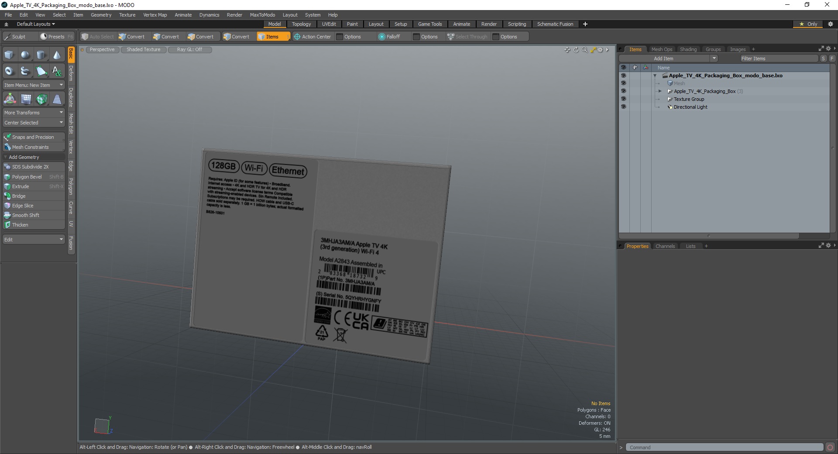Toggle Action Center Options checkbox
838x454 pixels.
coord(340,37)
